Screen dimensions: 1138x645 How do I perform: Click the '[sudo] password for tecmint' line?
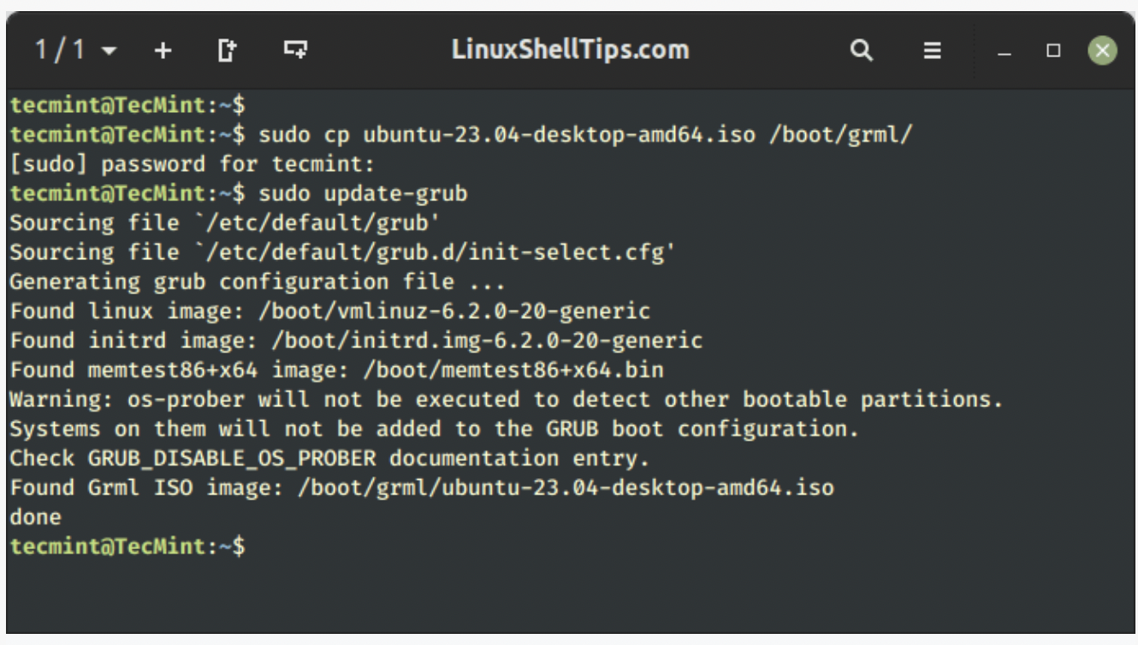193,163
